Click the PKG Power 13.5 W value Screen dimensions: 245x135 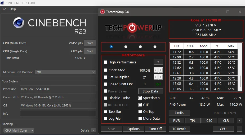point(204,104)
